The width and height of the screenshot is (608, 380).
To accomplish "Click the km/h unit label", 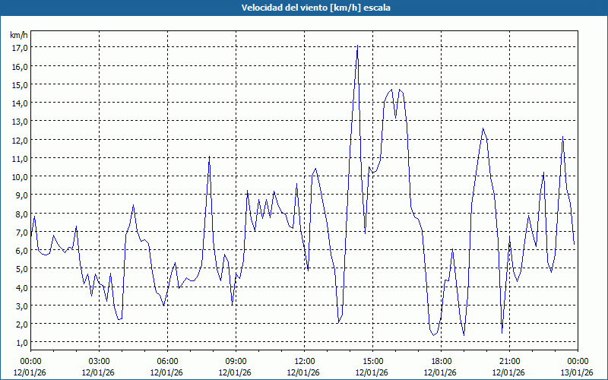I will point(19,35).
